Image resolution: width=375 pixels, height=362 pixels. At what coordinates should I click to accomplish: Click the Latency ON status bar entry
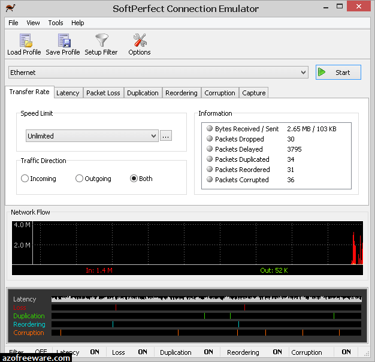[79, 352]
